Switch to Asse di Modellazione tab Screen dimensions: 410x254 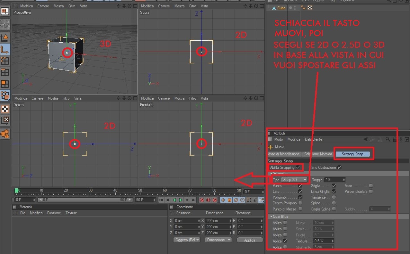point(284,154)
